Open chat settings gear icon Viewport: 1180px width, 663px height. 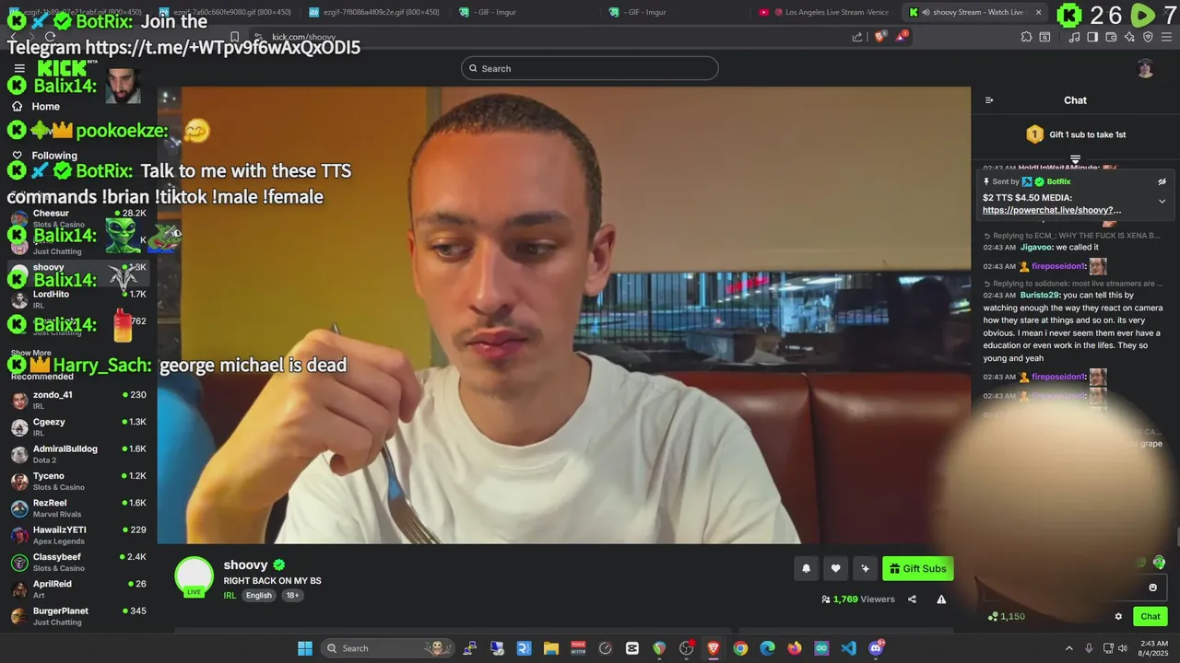coord(1118,616)
